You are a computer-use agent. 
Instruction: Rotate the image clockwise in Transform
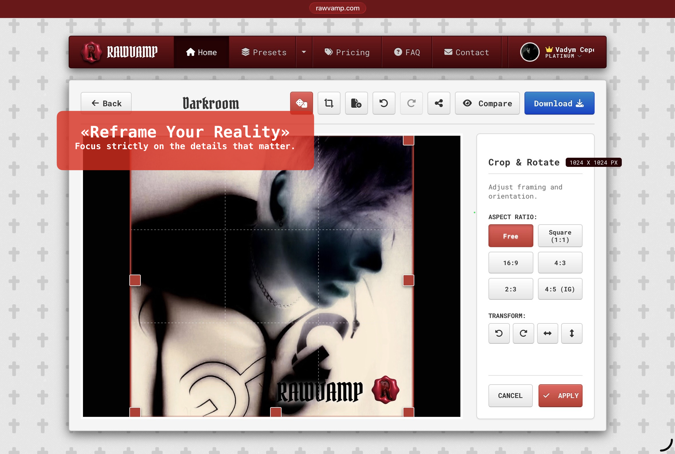point(523,333)
